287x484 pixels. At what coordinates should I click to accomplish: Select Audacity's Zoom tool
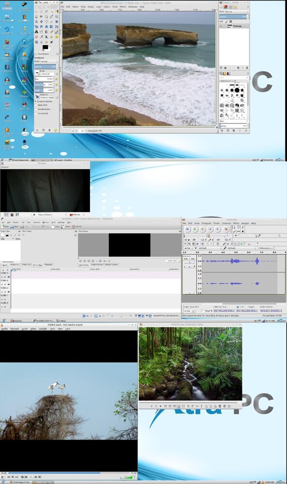235,231
